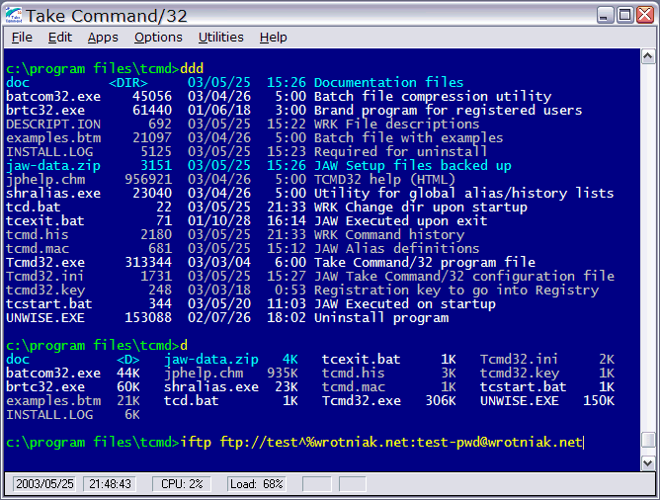Click jphelp.chm in the detailed listing

tap(45, 179)
